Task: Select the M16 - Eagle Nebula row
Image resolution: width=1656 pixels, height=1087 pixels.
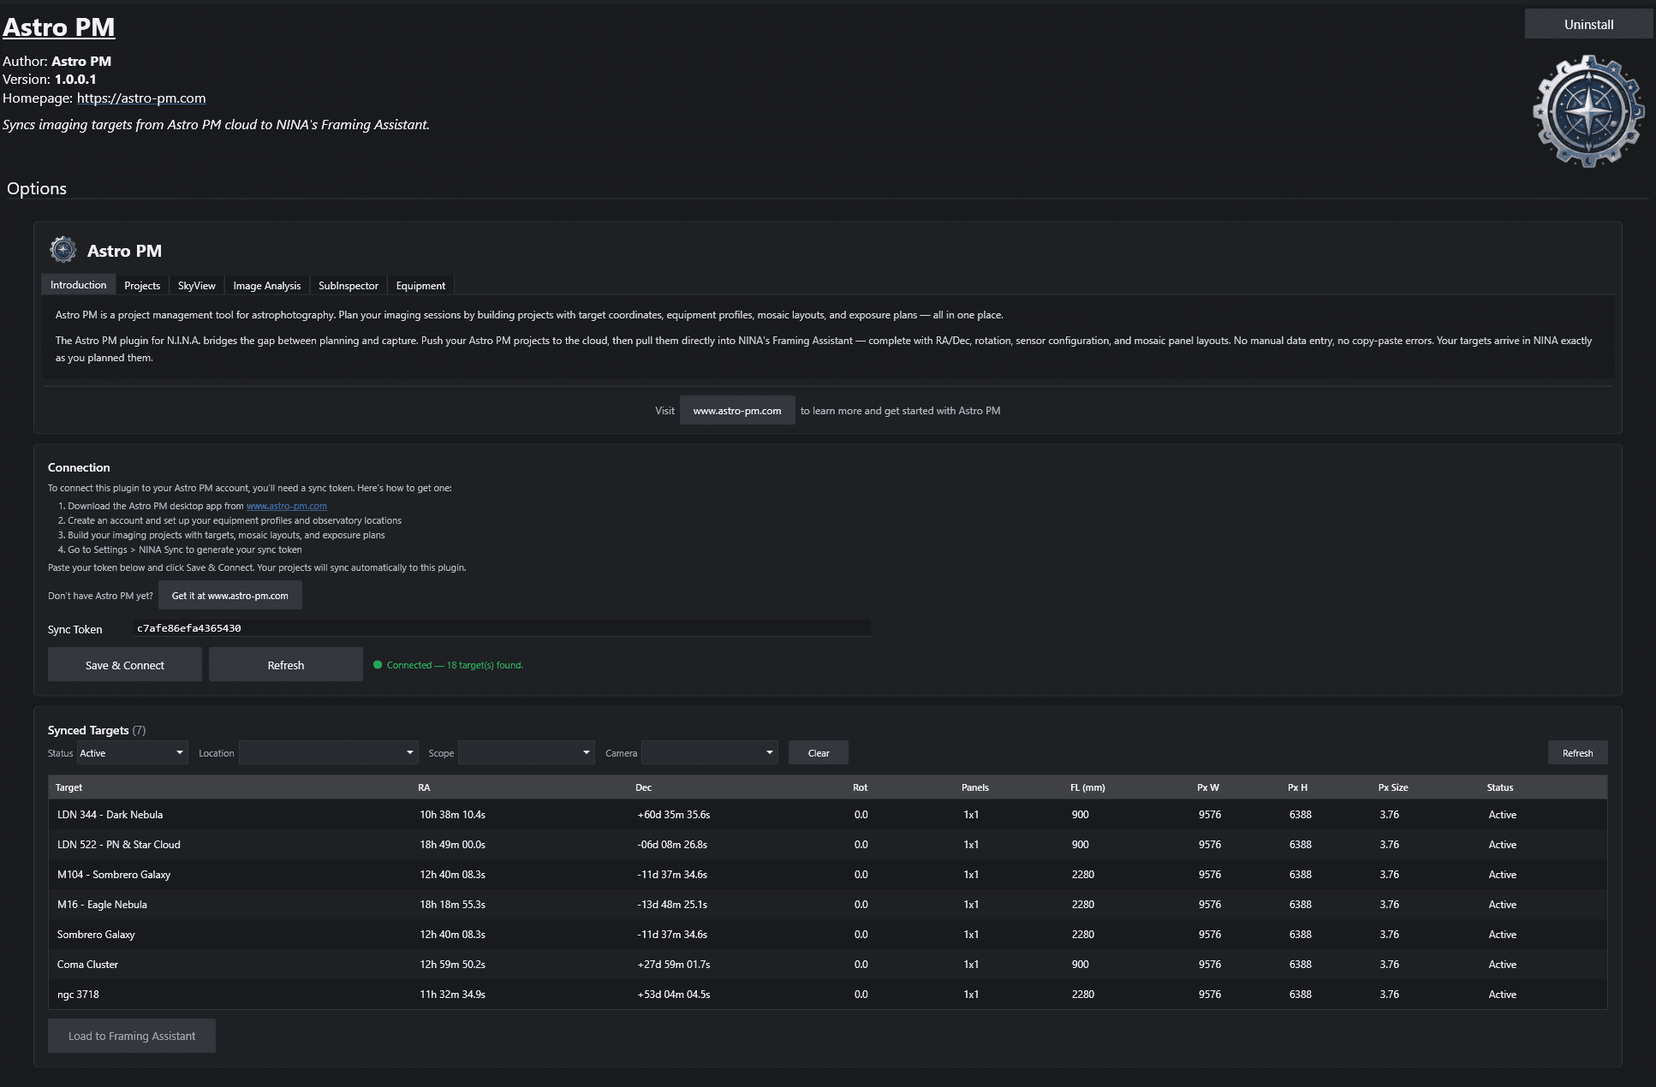Action: point(102,905)
